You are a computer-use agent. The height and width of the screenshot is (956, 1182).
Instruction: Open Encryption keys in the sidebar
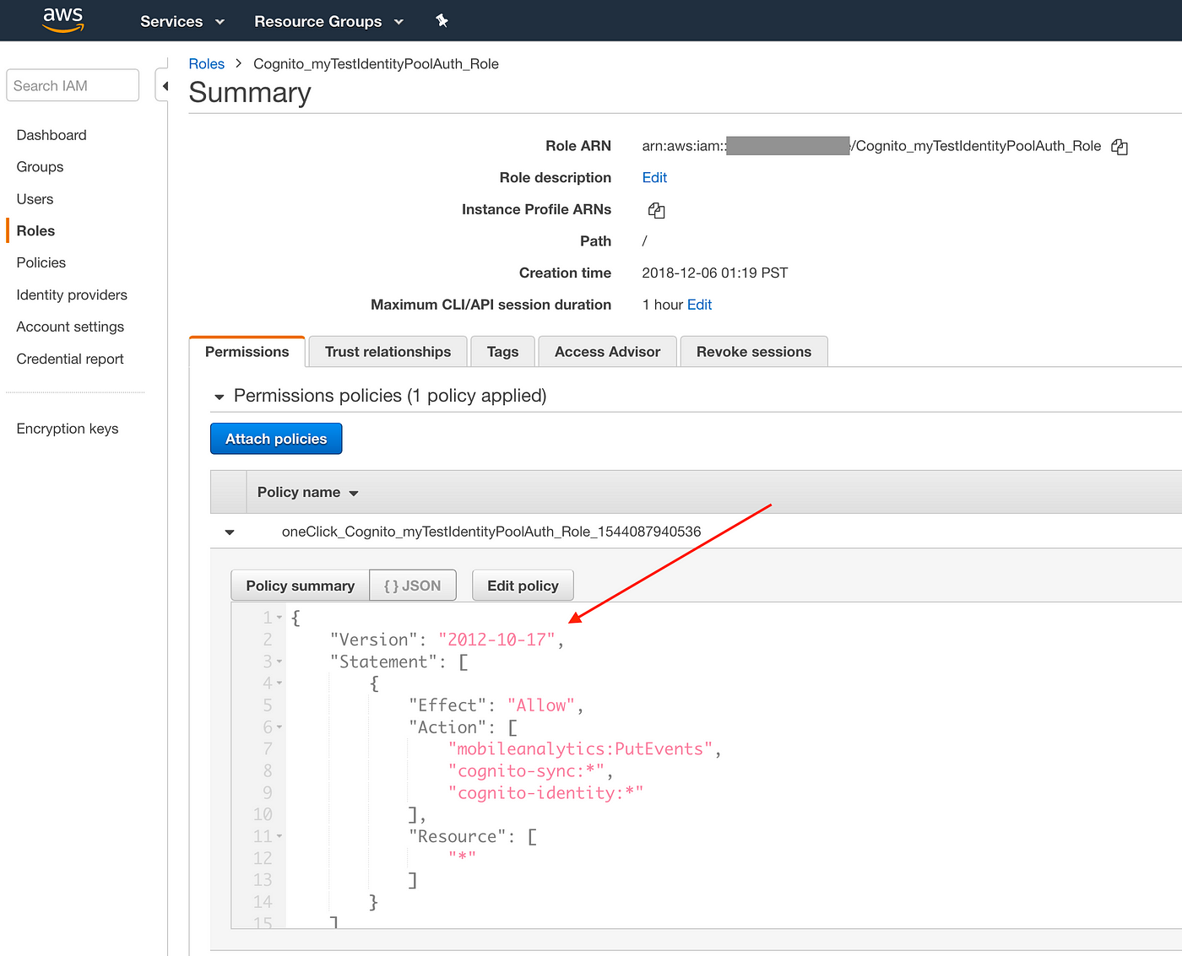(x=68, y=429)
